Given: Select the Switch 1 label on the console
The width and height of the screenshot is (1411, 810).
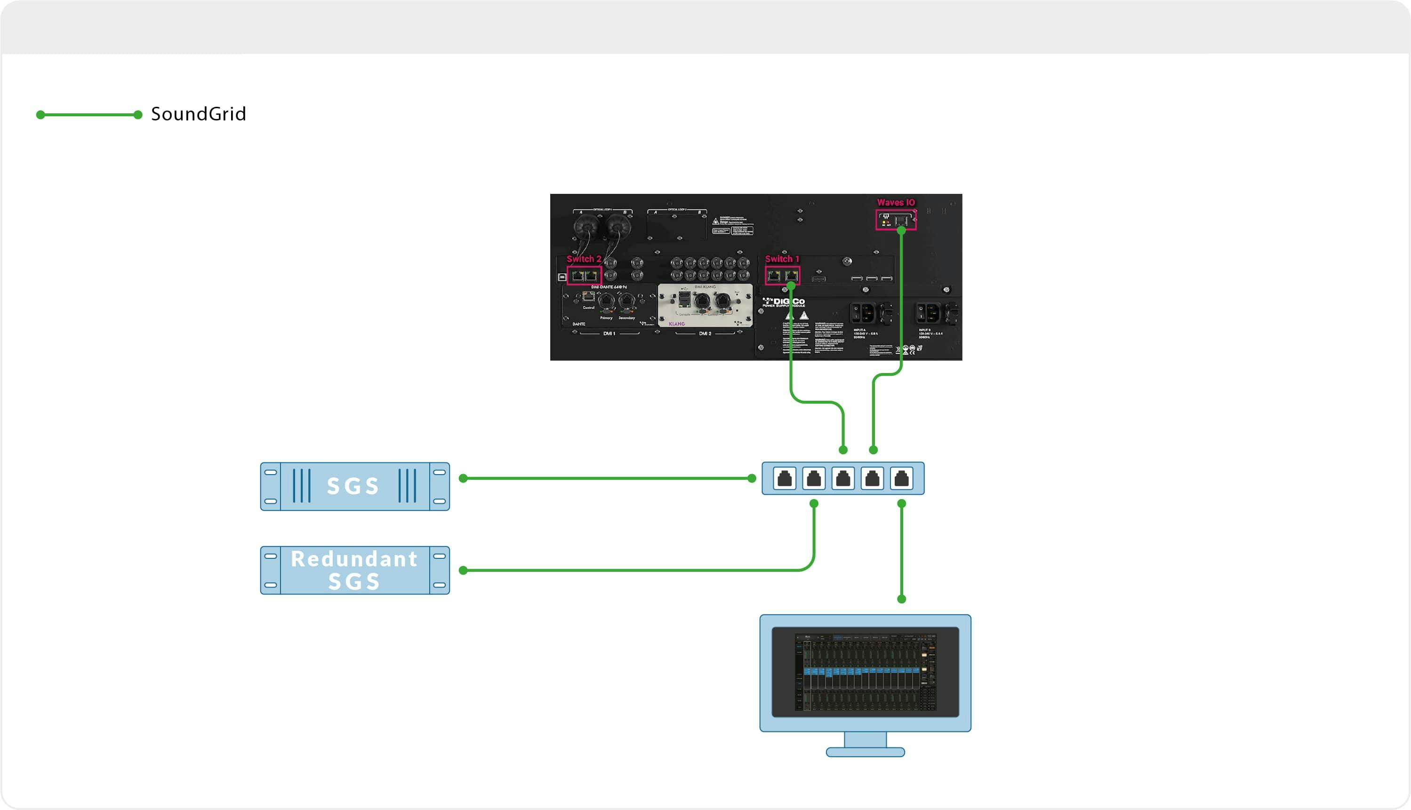Looking at the screenshot, I should tap(783, 259).
